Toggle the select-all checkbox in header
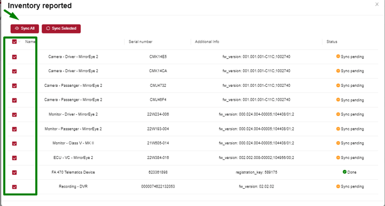Screen dimensions: 385x206 pyautogui.click(x=14, y=42)
